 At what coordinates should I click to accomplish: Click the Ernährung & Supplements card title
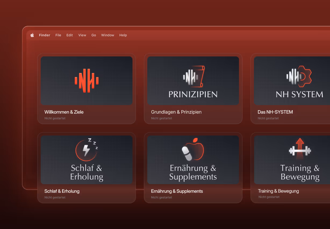click(177, 191)
